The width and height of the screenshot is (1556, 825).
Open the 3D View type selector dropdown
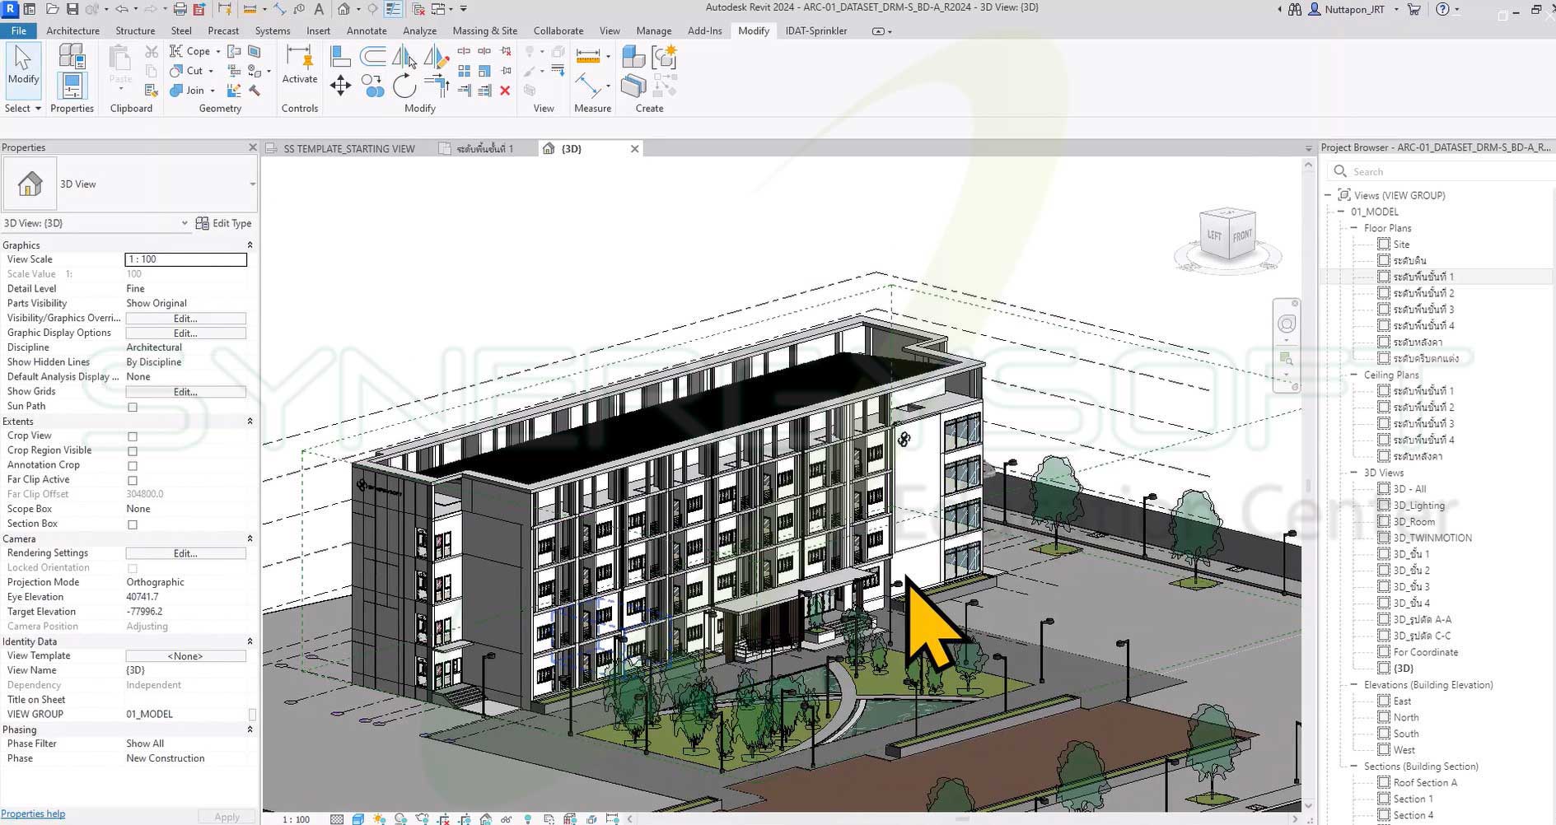point(252,184)
